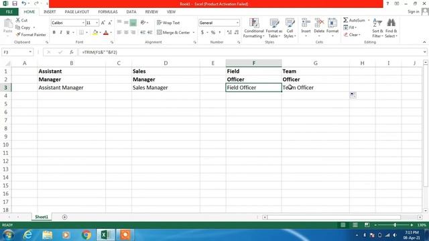Viewport: 429px width, 241px height.
Task: Add a new sheet with plus icon
Action: click(x=64, y=217)
